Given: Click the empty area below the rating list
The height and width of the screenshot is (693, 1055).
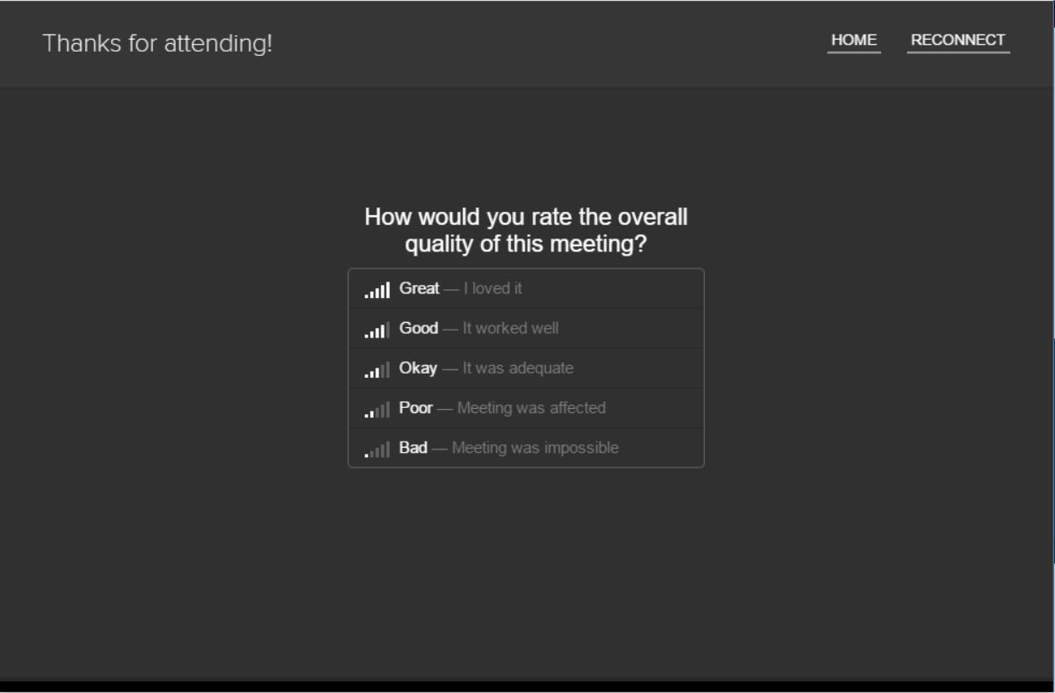Looking at the screenshot, I should (526, 568).
